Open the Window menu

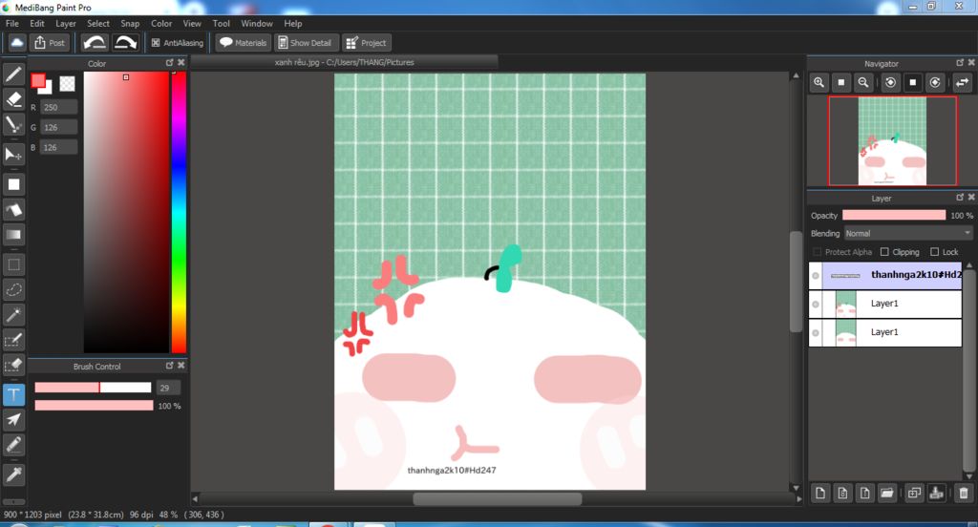pos(257,23)
